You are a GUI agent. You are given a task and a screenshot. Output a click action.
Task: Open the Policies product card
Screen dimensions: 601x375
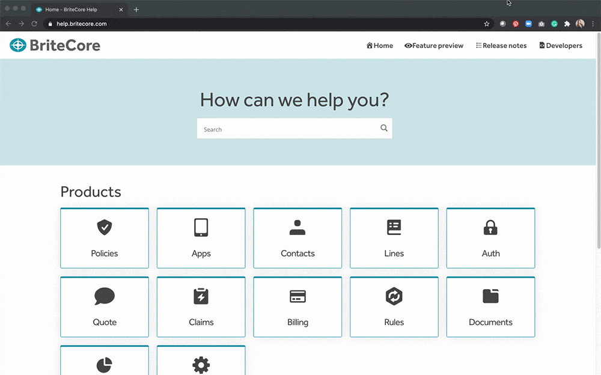coord(104,238)
